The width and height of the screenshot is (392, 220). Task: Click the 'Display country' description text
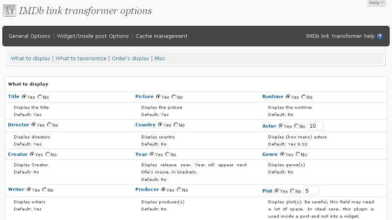(x=158, y=137)
